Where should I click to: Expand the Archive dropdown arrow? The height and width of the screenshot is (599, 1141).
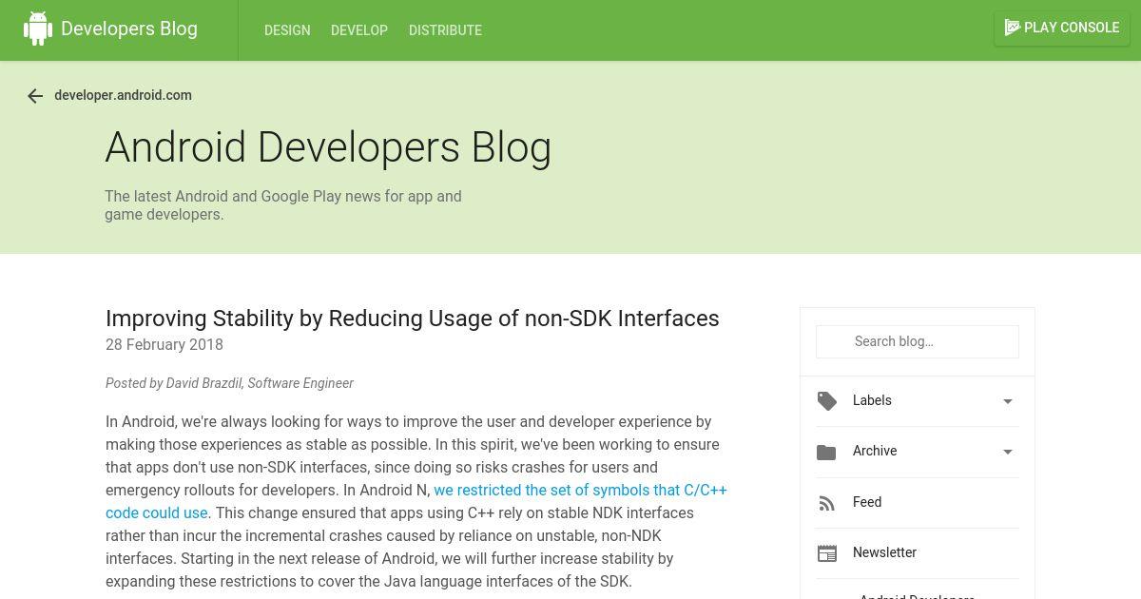pos(1008,452)
